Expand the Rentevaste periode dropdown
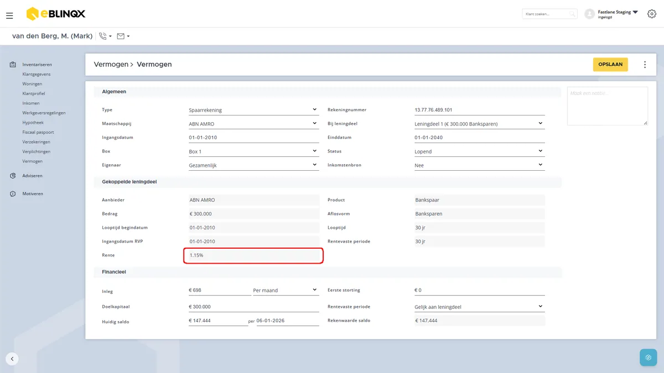 (x=480, y=307)
